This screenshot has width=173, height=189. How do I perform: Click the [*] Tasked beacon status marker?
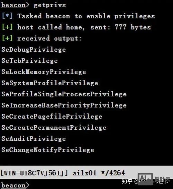pos(7,16)
